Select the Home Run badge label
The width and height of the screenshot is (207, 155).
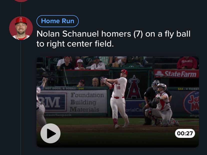[x=57, y=21]
